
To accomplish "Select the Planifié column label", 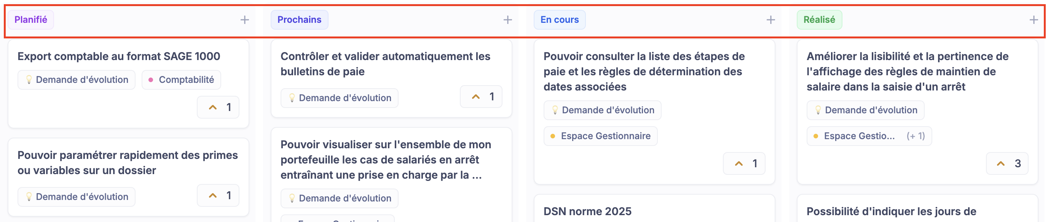I will click(x=31, y=20).
